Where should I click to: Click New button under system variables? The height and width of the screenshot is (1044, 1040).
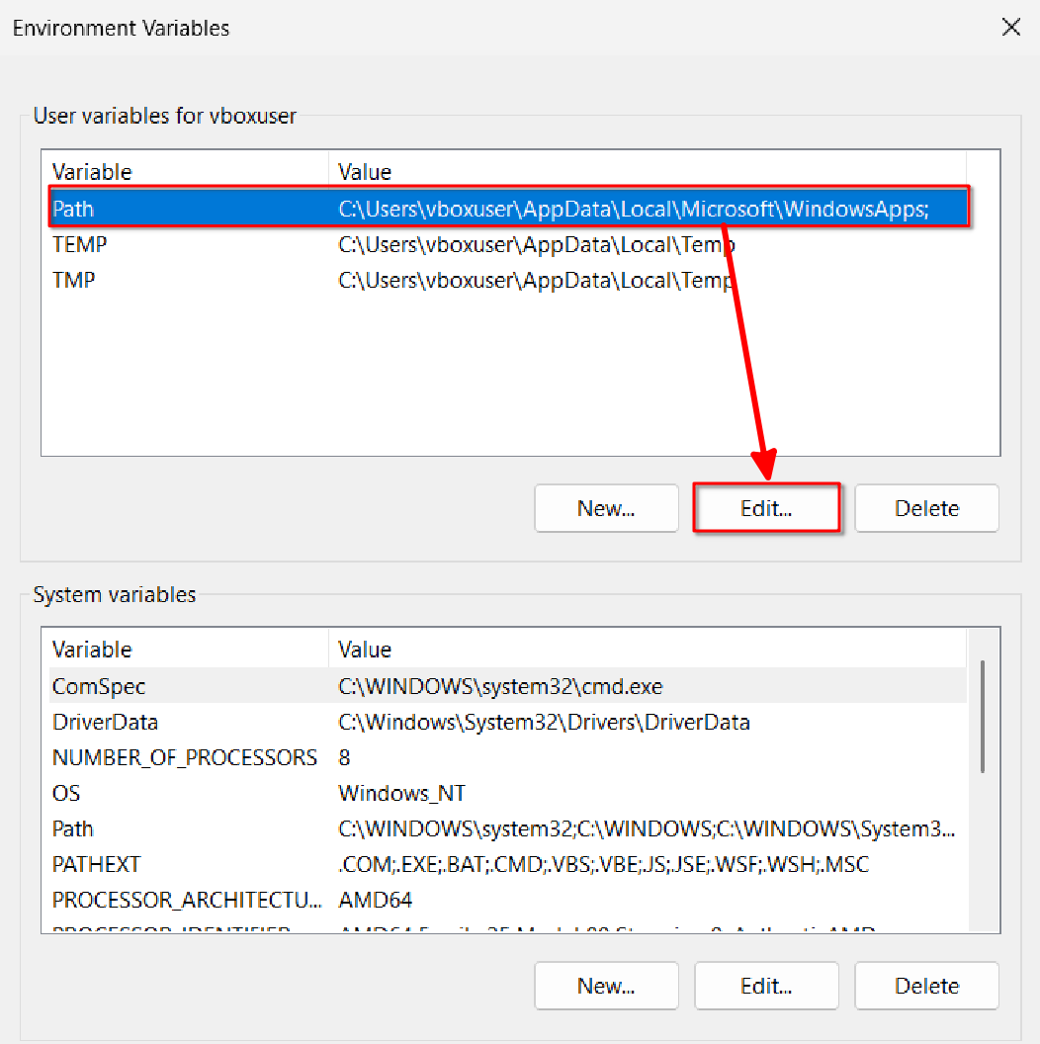[606, 986]
